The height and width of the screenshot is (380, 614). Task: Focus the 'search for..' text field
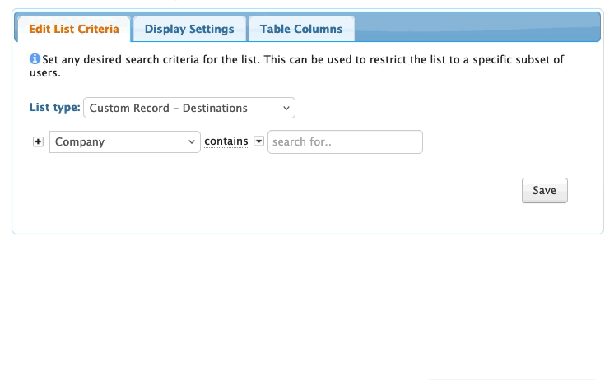345,141
